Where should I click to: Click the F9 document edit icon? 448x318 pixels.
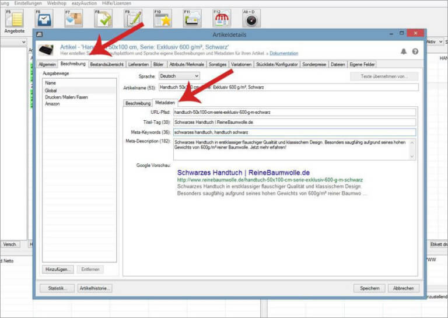pos(133,19)
